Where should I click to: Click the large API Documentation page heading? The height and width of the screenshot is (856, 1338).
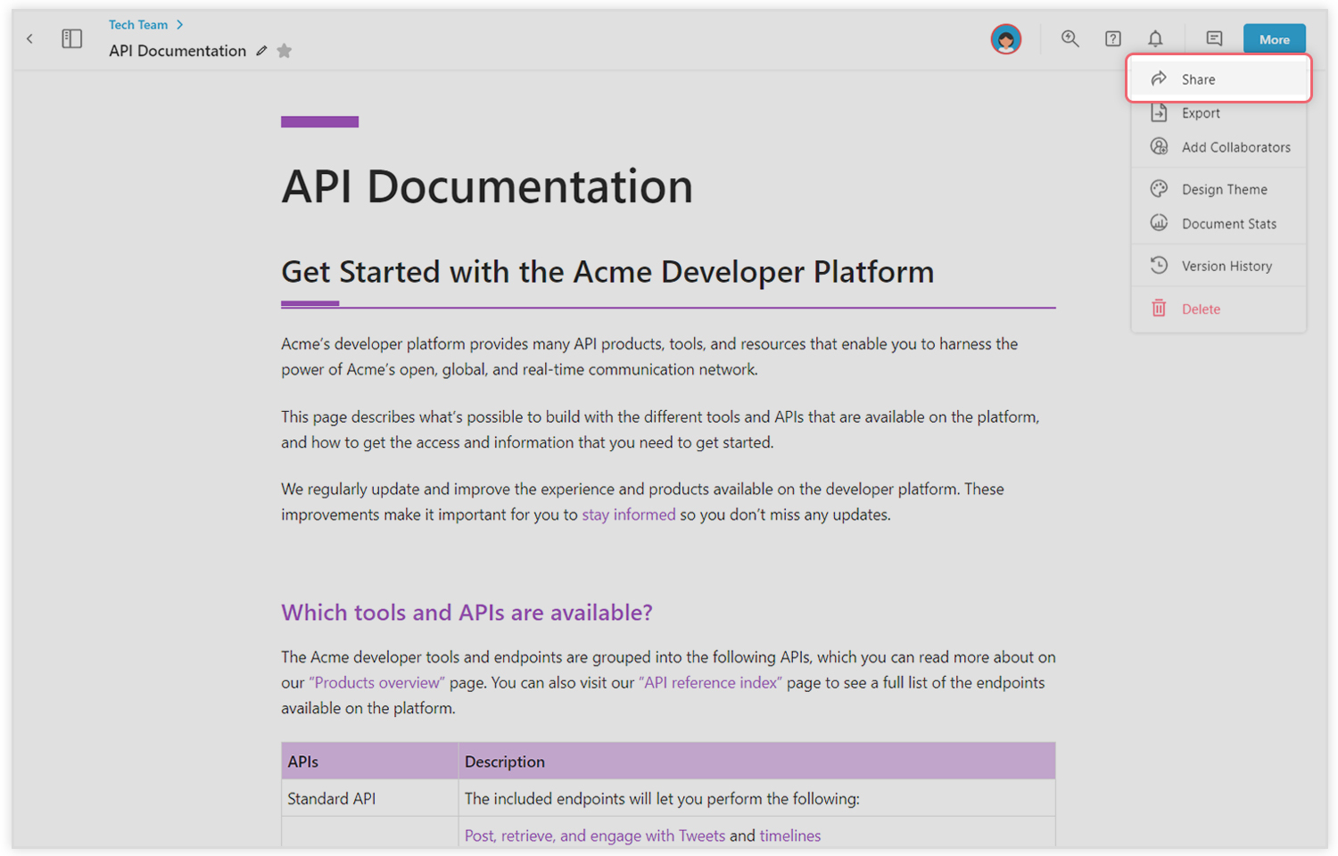(487, 186)
